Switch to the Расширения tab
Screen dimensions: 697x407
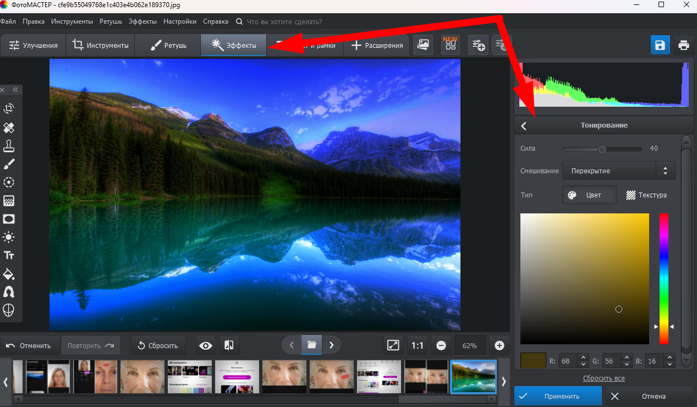(377, 46)
